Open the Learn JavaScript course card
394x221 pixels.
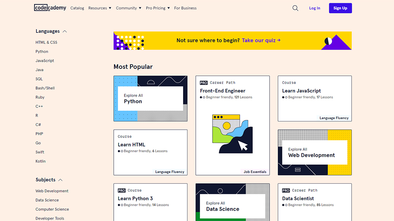click(315, 99)
